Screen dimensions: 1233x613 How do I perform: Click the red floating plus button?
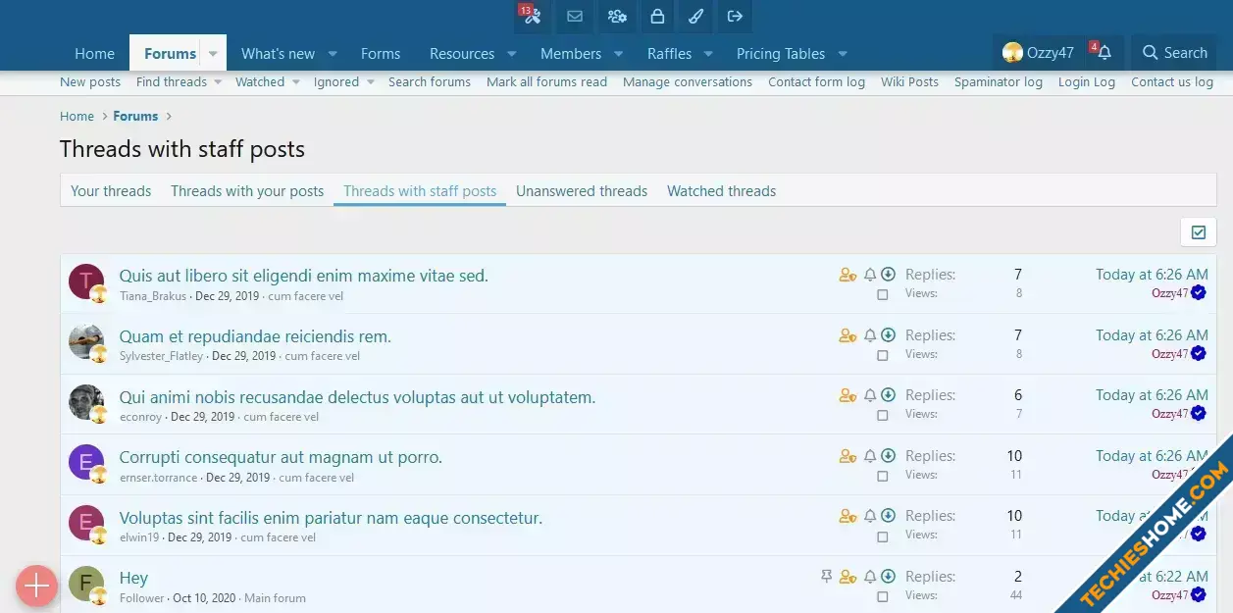pos(36,587)
